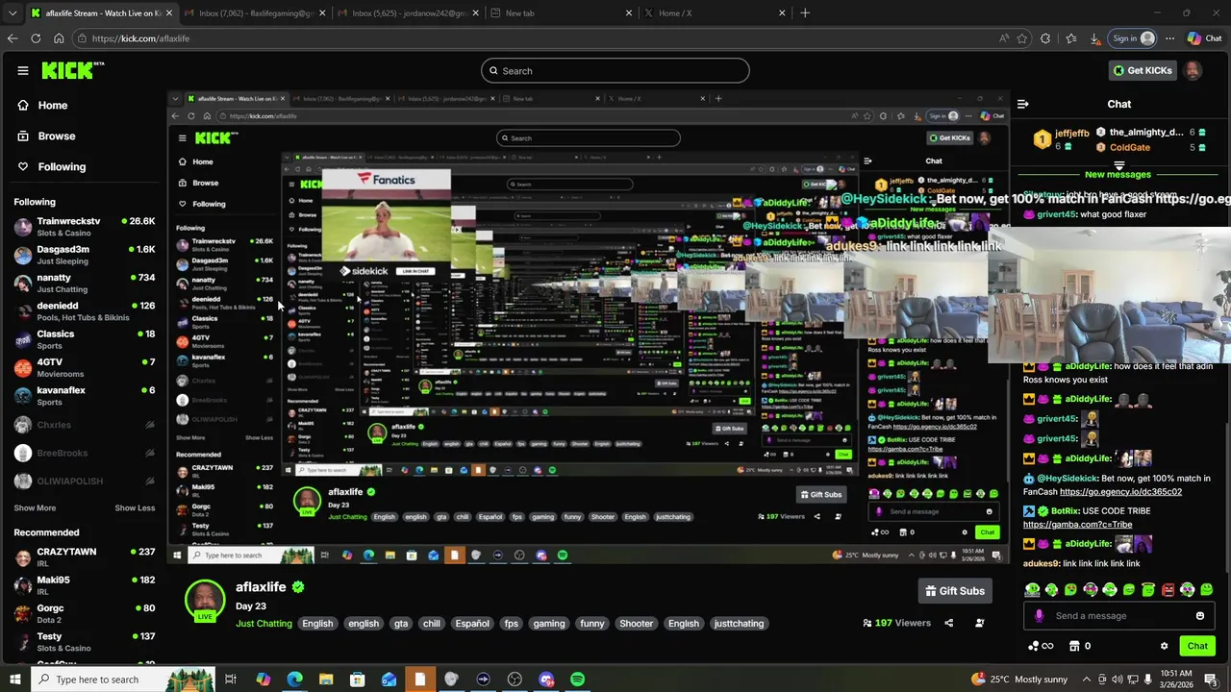
Task: Open recommended channel Testy
Action: (x=83, y=641)
